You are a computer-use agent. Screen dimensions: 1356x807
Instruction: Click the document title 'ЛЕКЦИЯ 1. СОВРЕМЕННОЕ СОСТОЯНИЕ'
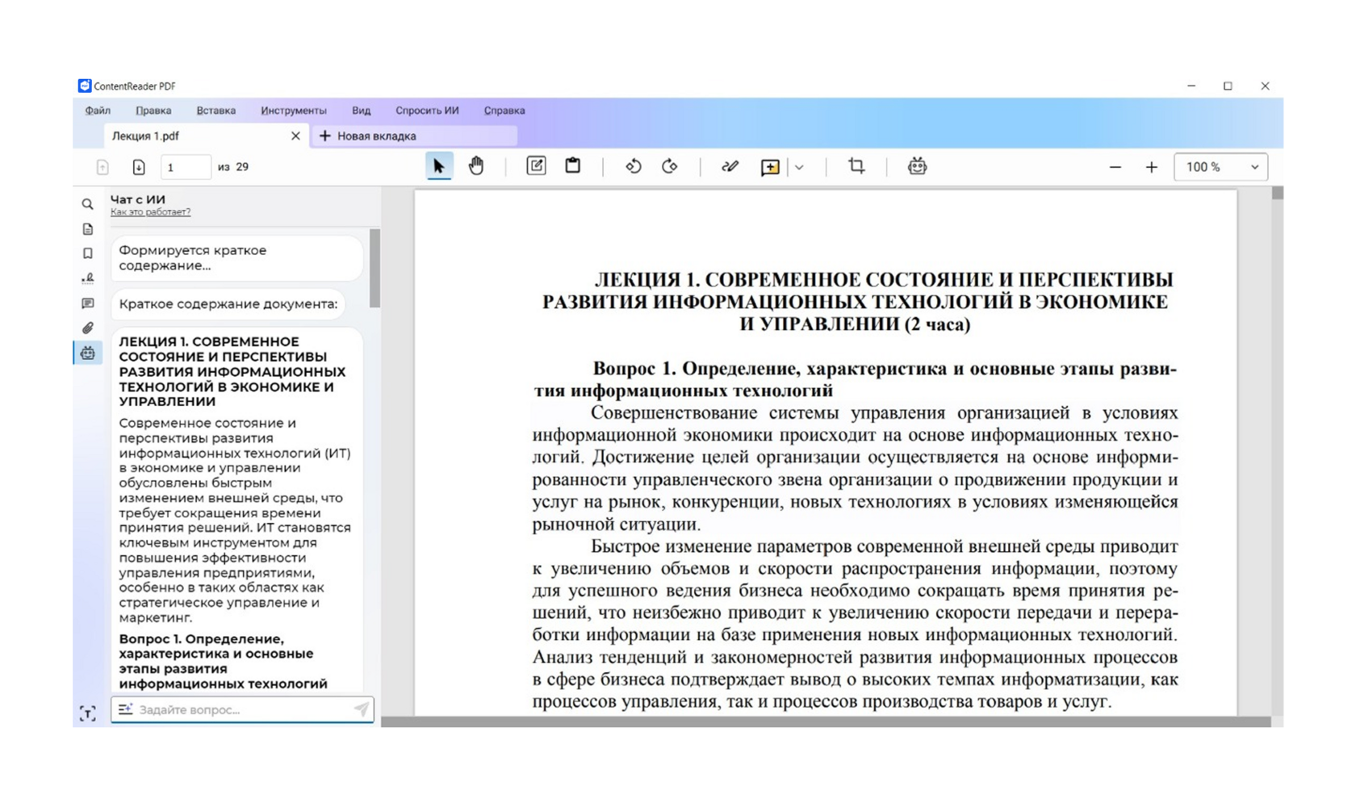[x=856, y=302]
